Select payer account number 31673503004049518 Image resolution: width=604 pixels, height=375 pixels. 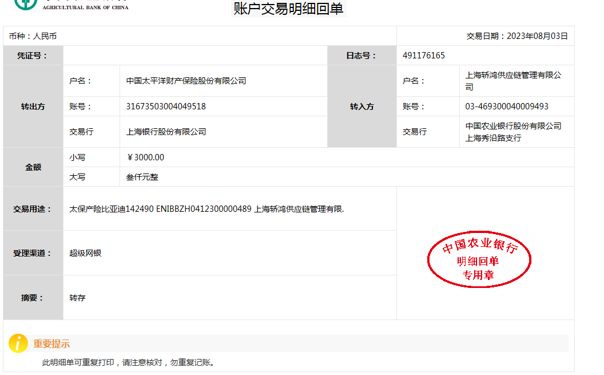(166, 106)
